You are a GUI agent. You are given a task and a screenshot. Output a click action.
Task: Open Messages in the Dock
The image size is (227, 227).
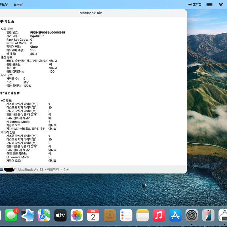11,215
